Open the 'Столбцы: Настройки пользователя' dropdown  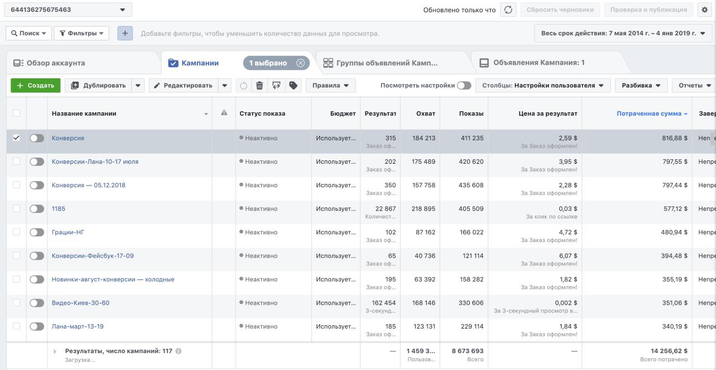click(543, 86)
